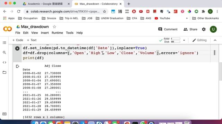Open a new browser tab

tap(129, 4)
